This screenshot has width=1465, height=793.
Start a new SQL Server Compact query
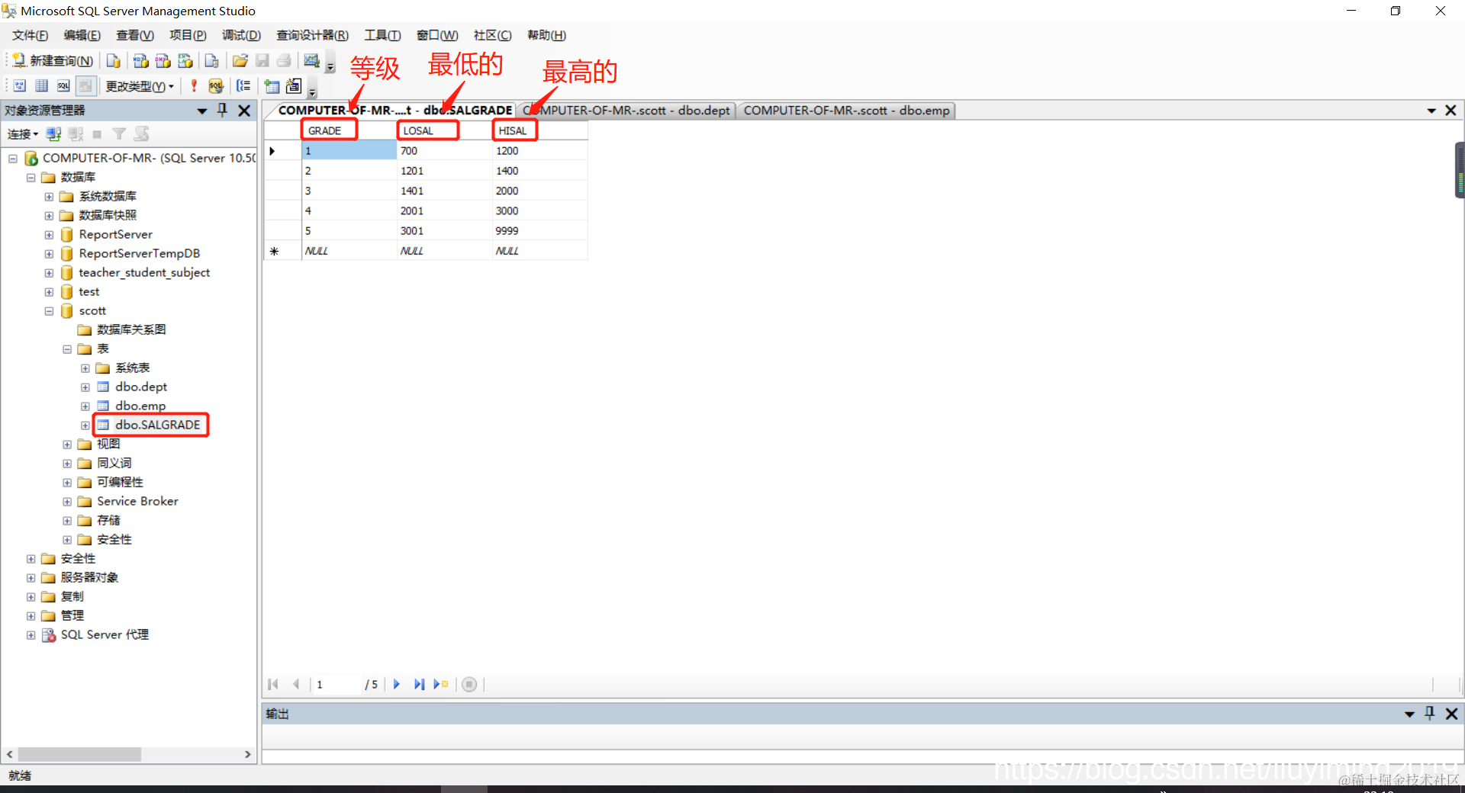pyautogui.click(x=212, y=61)
